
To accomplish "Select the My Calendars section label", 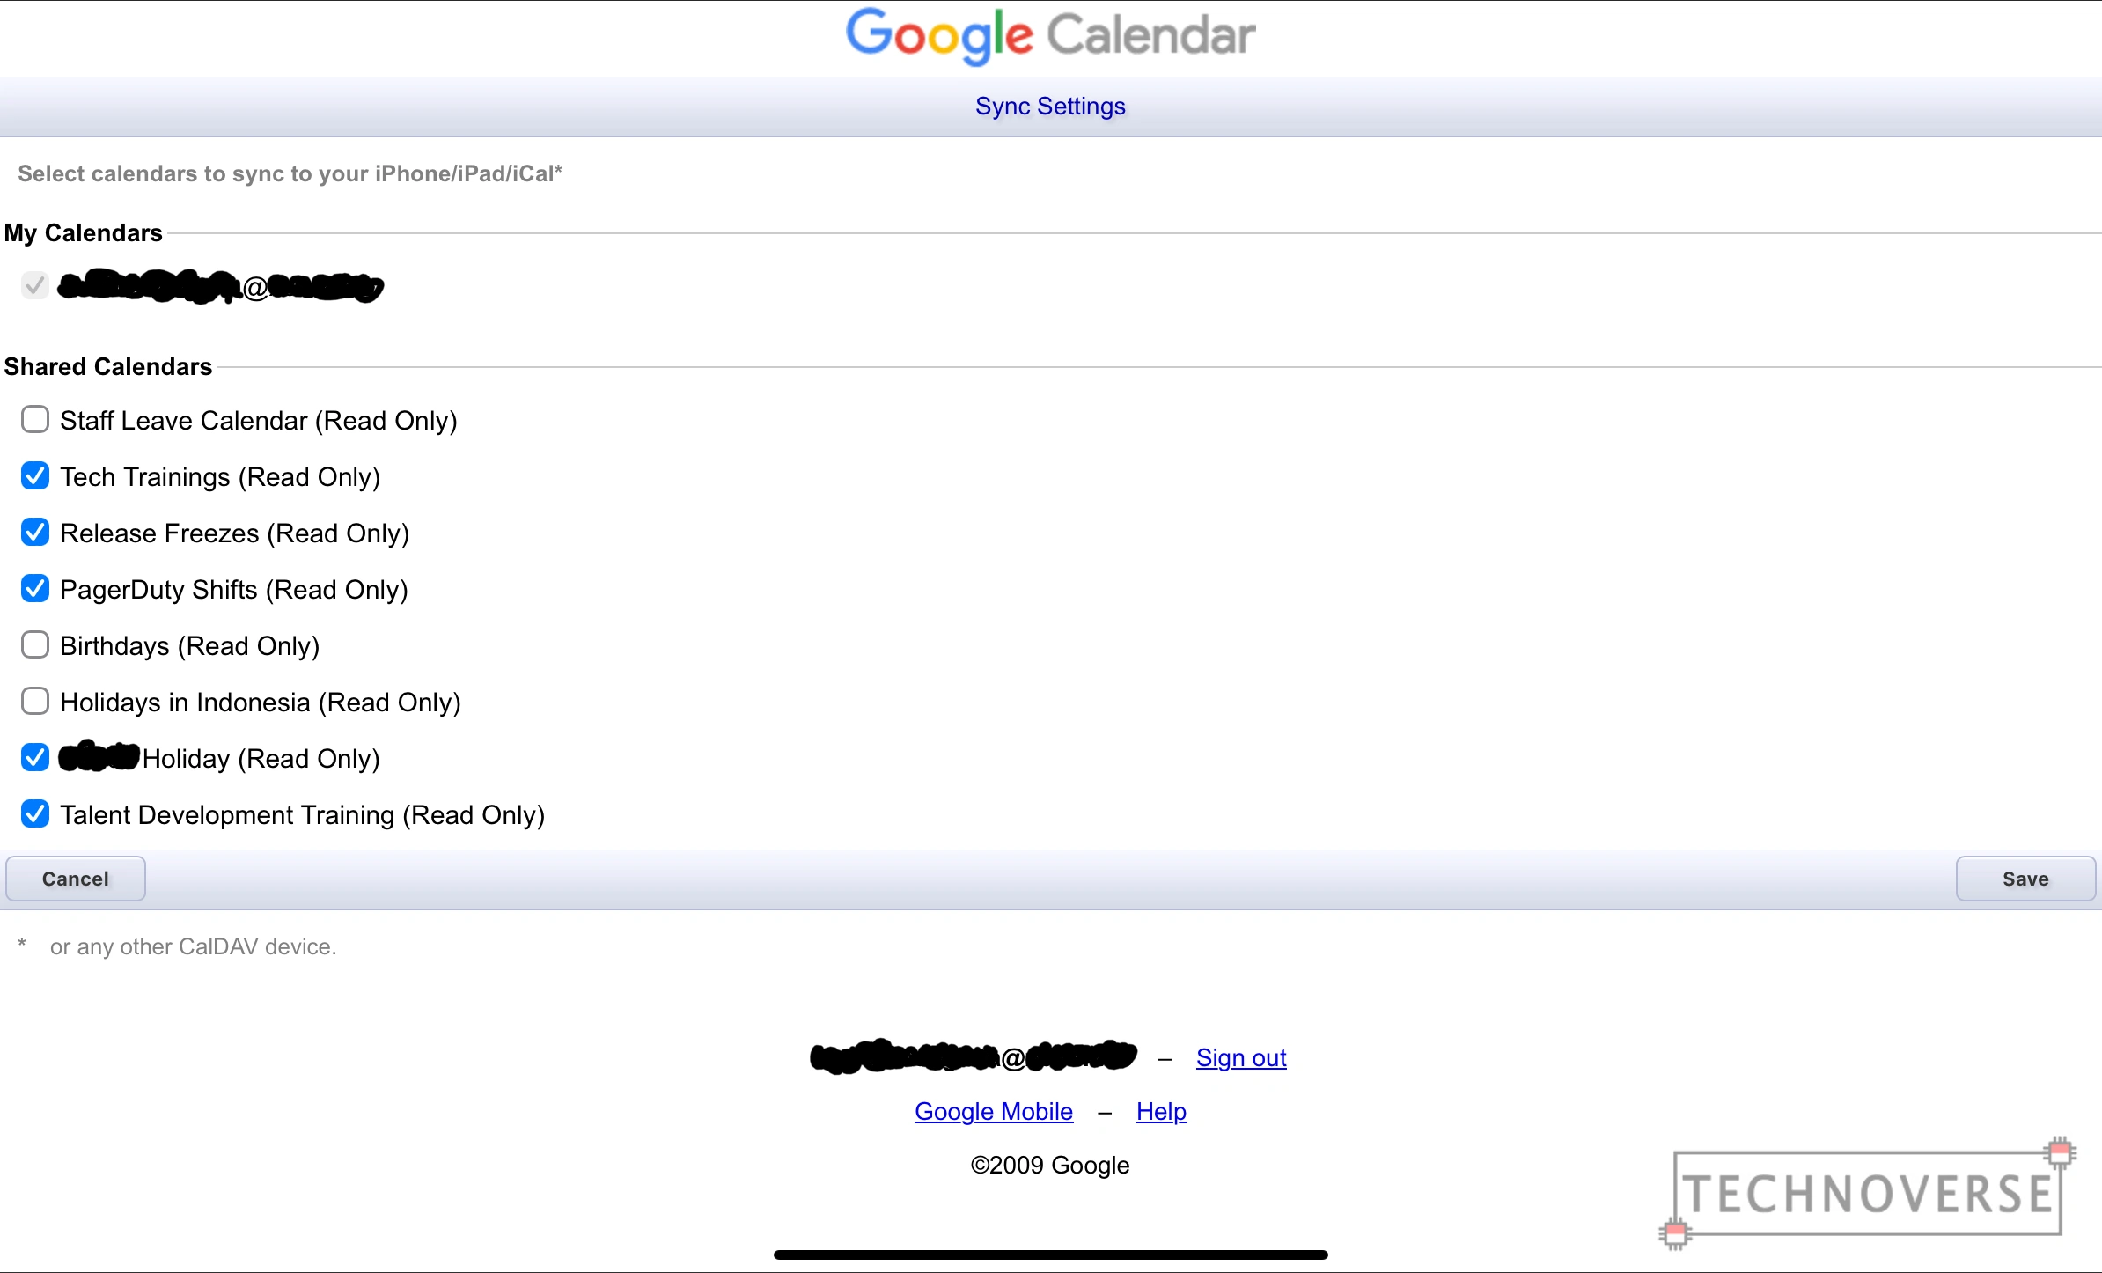I will [x=87, y=232].
